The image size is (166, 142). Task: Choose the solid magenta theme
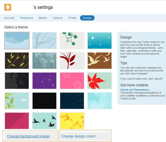(x=17, y=121)
